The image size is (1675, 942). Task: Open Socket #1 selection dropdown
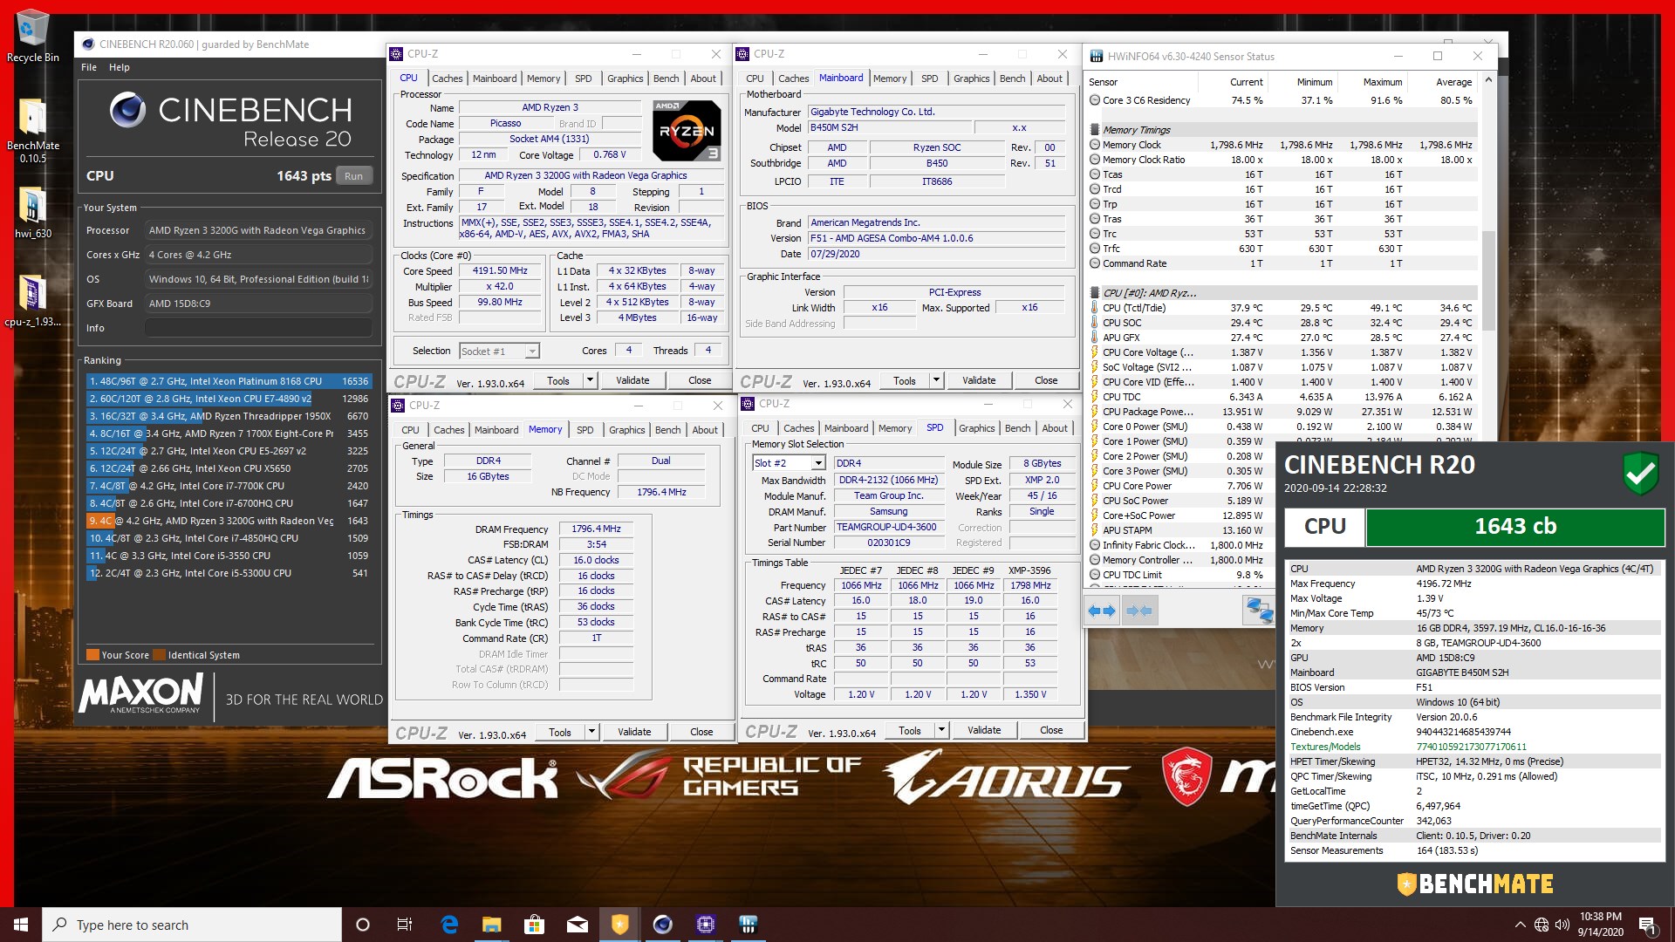[x=499, y=352]
